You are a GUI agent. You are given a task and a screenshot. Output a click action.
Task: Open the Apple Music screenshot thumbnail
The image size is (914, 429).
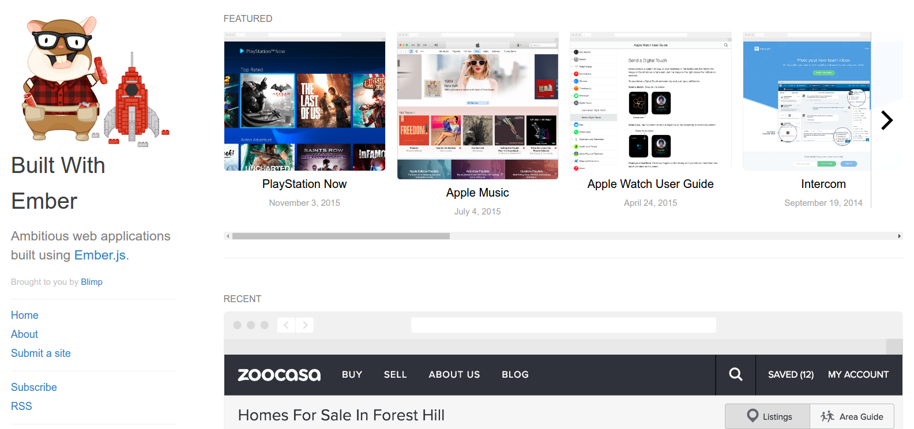[477, 106]
